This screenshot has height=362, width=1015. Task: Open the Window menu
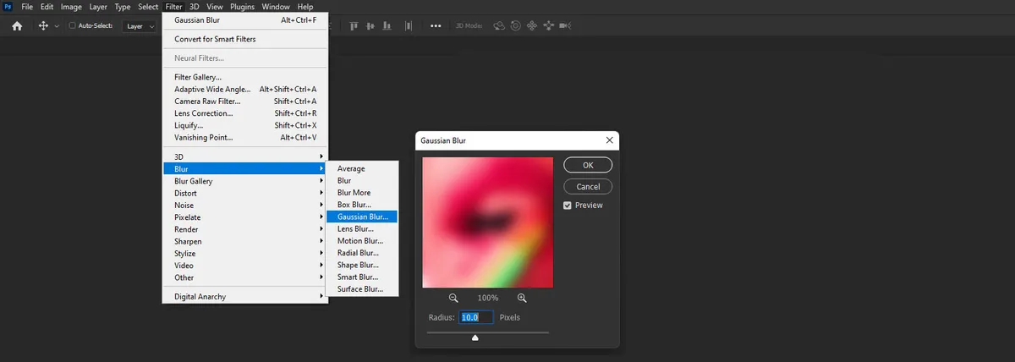point(276,7)
